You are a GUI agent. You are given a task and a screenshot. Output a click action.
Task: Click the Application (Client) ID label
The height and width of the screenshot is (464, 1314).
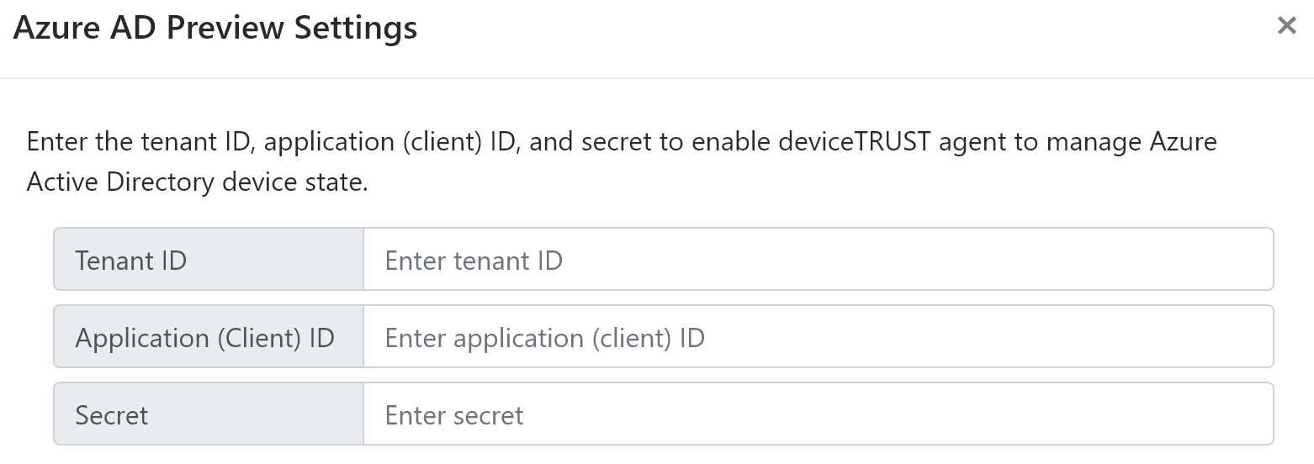(x=205, y=338)
